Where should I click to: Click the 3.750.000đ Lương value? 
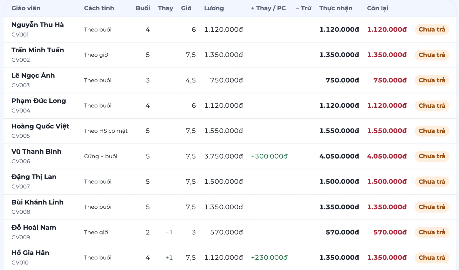pyautogui.click(x=223, y=156)
